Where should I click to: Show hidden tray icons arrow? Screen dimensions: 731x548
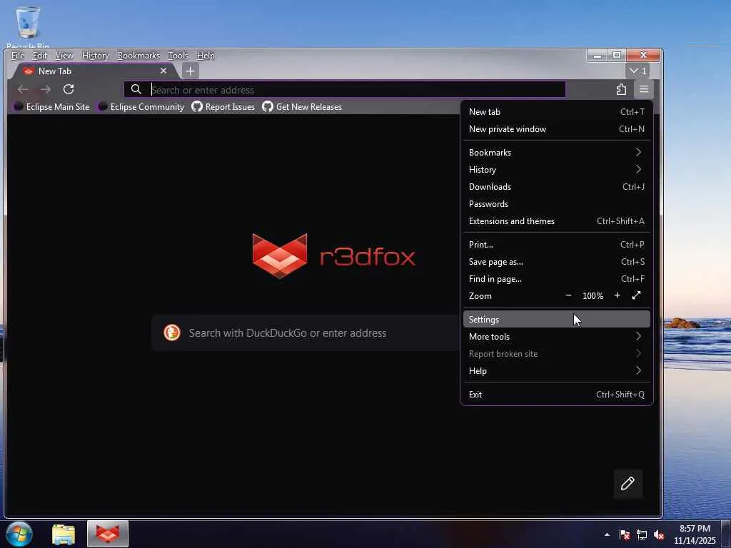click(607, 534)
